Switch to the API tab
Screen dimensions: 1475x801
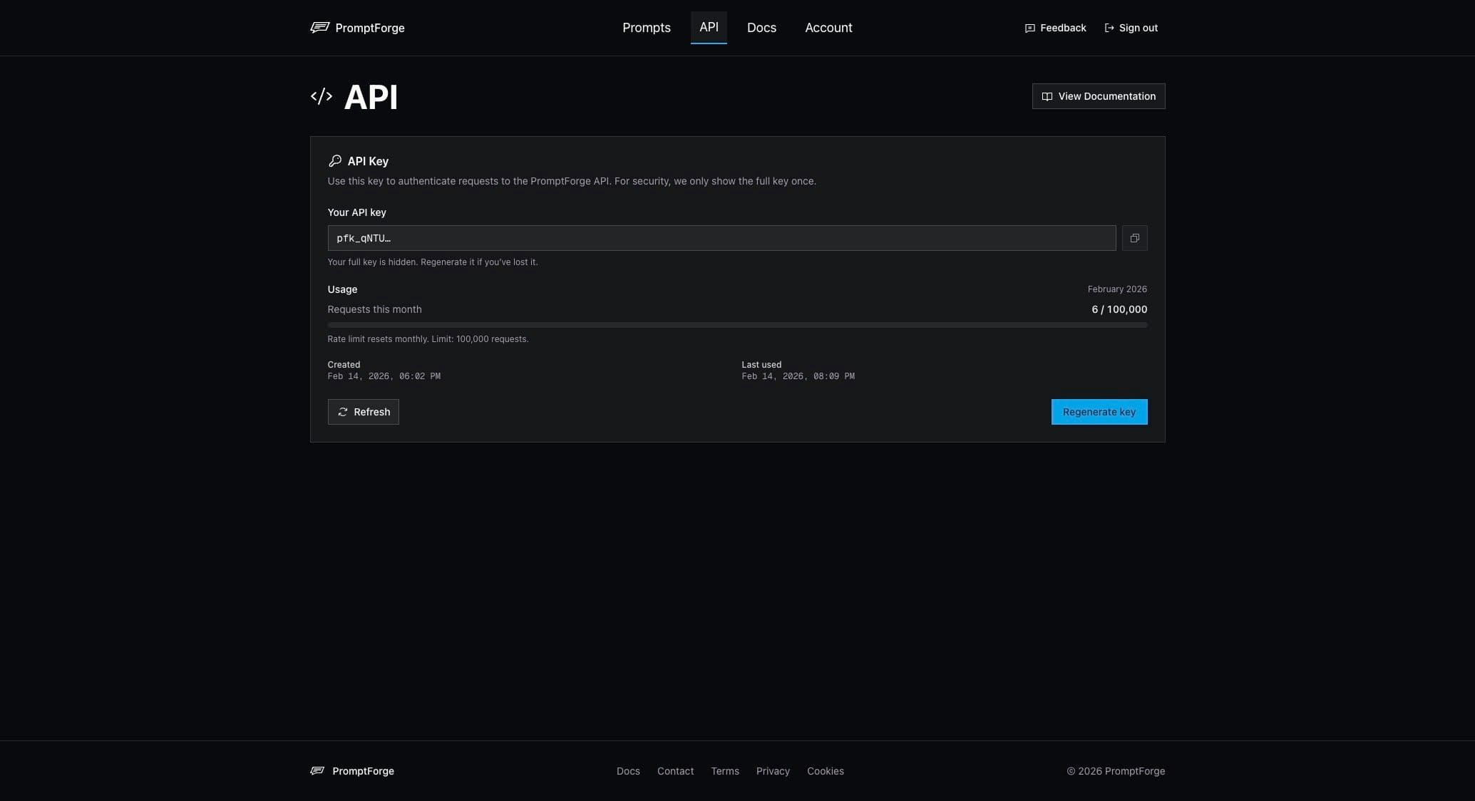(709, 28)
